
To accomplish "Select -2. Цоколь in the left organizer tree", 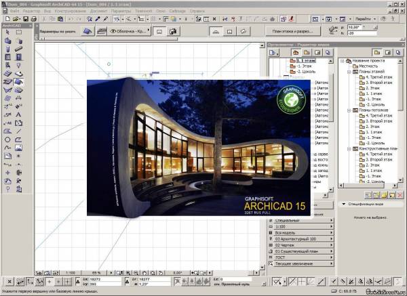I will pos(306,72).
